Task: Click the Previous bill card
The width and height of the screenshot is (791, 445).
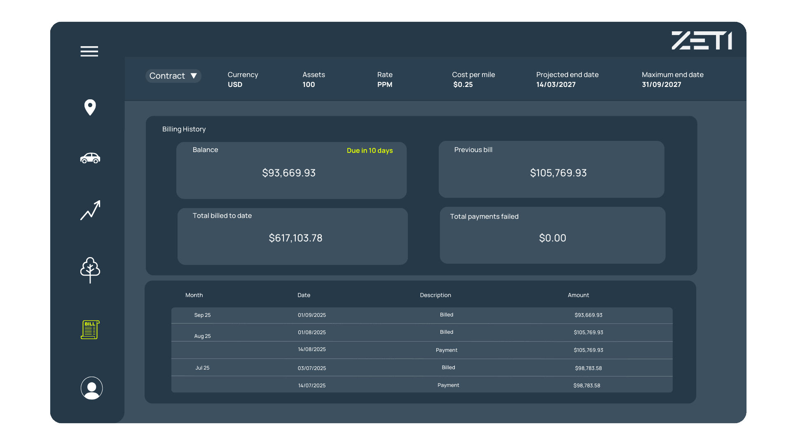Action: tap(551, 169)
